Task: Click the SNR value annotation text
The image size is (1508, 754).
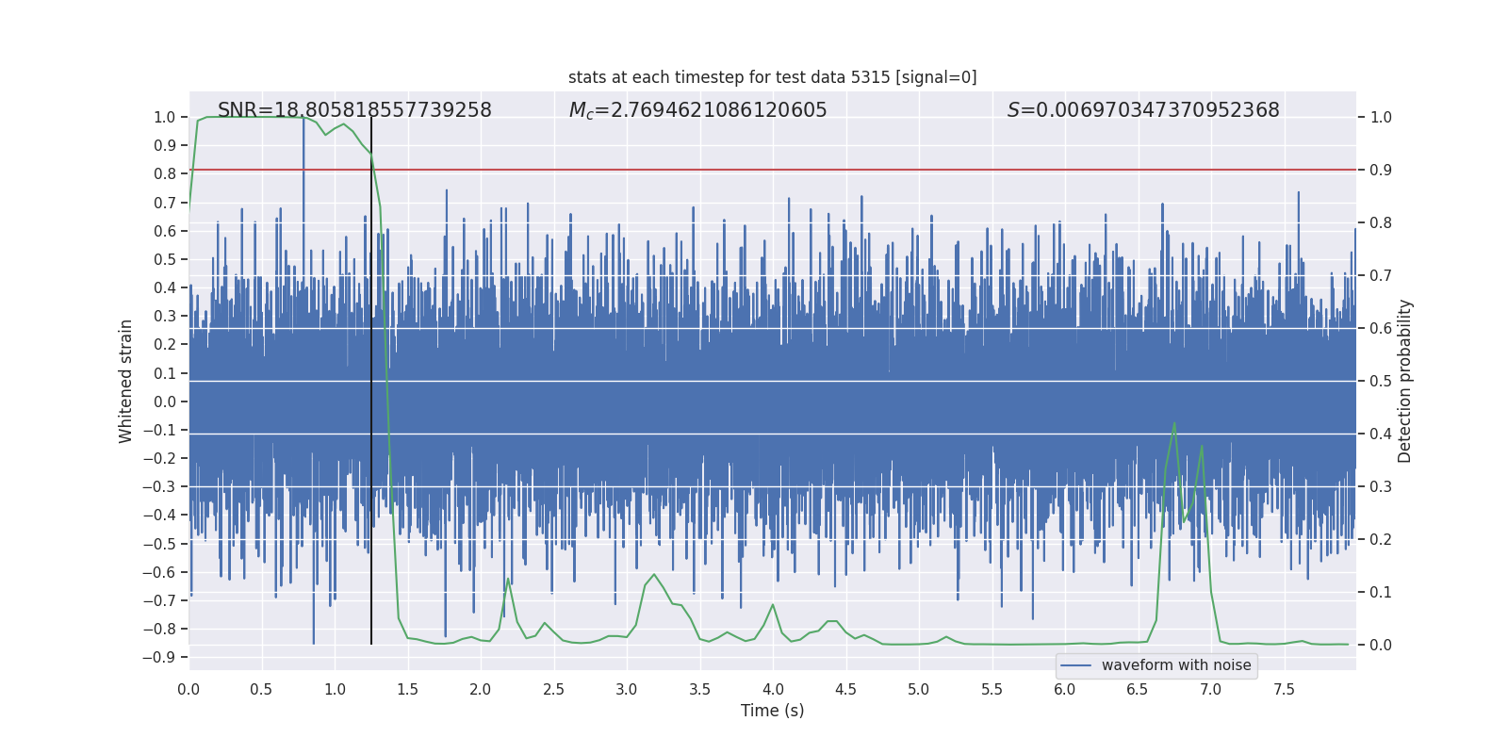Action: (x=354, y=110)
